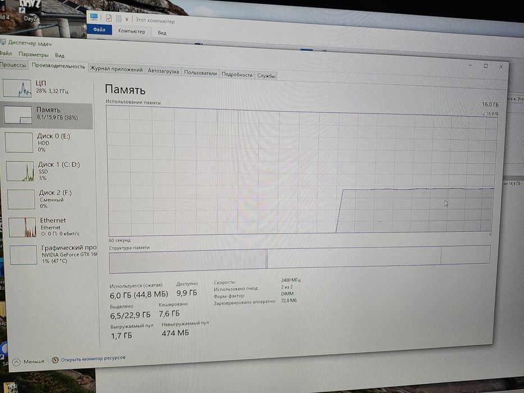
Task: Click Explorer quick access properties checkmark icon
Action: point(108,18)
